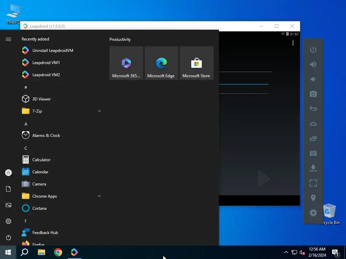Open network icon in system tray

tap(294, 252)
